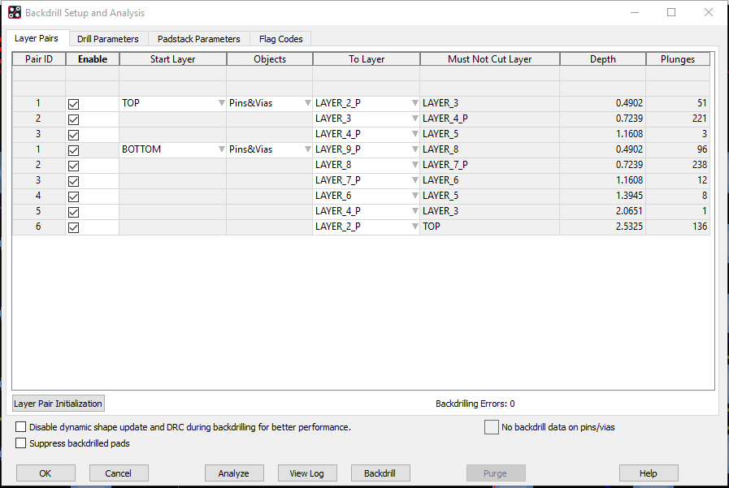Enable Disable dynamic shape update and DRC checkbox

click(x=21, y=427)
